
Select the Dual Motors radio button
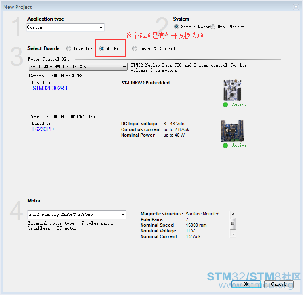pyautogui.click(x=213, y=27)
